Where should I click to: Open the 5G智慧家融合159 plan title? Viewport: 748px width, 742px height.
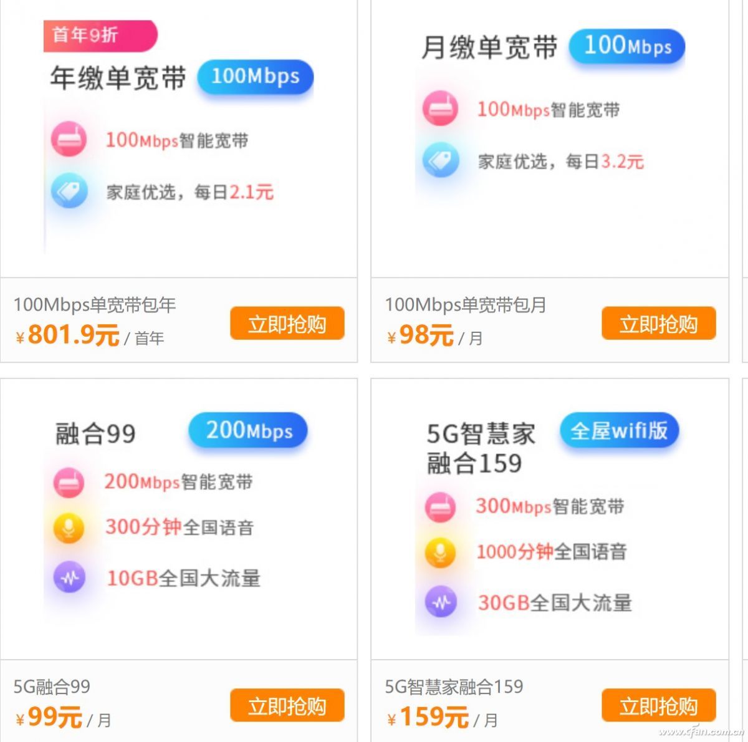(454, 687)
